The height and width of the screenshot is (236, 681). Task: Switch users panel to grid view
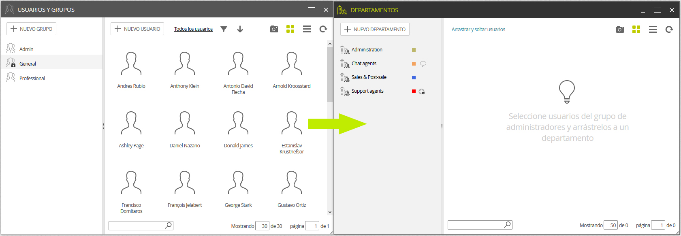290,29
